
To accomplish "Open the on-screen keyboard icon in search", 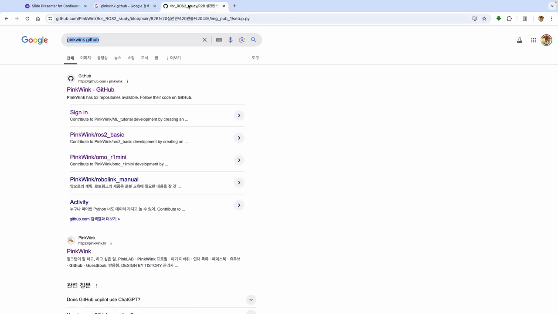I will point(219,40).
